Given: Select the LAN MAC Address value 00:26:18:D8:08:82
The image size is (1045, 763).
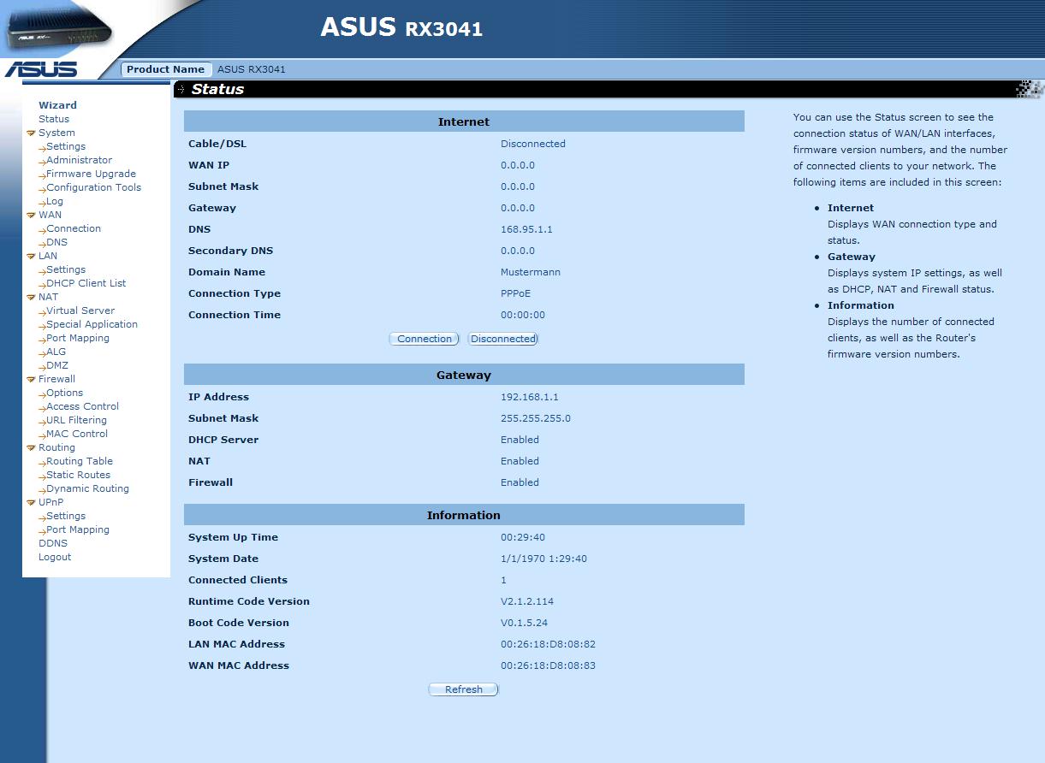Looking at the screenshot, I should (548, 644).
